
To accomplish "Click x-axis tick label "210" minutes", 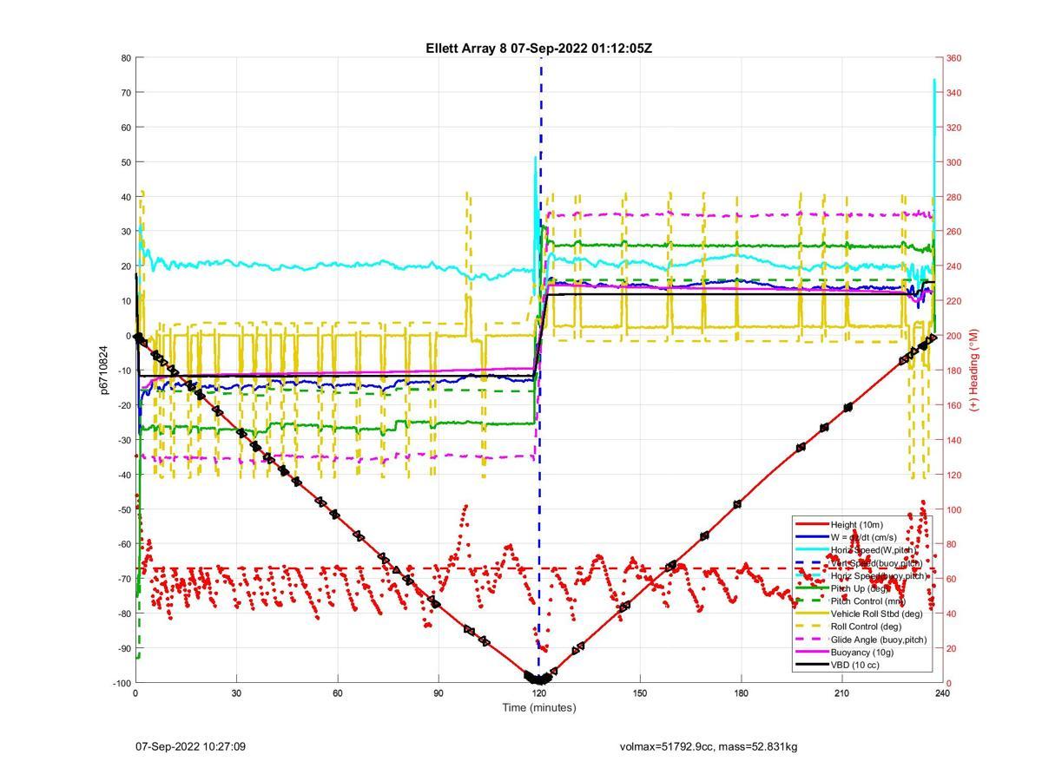I will (841, 693).
